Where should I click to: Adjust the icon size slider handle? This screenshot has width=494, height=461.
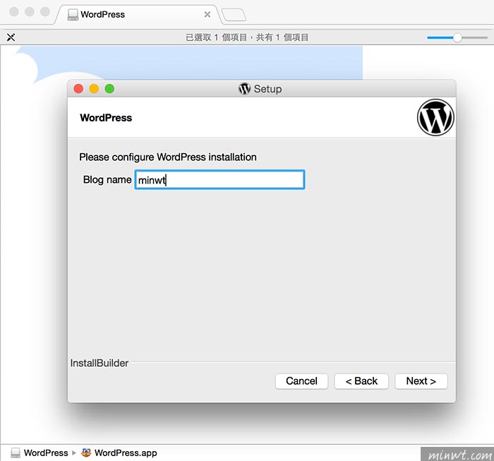(x=457, y=38)
